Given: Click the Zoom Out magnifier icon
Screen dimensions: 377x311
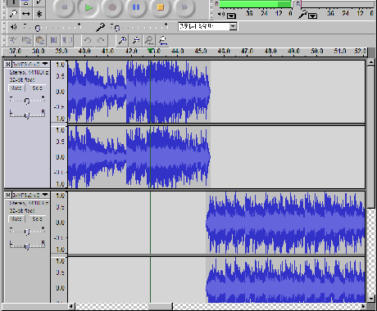Looking at the screenshot, I should [x=136, y=41].
